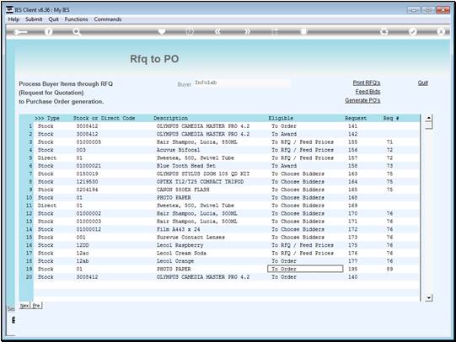Open the help question mark icon
The image size is (456, 342).
pyautogui.click(x=49, y=32)
